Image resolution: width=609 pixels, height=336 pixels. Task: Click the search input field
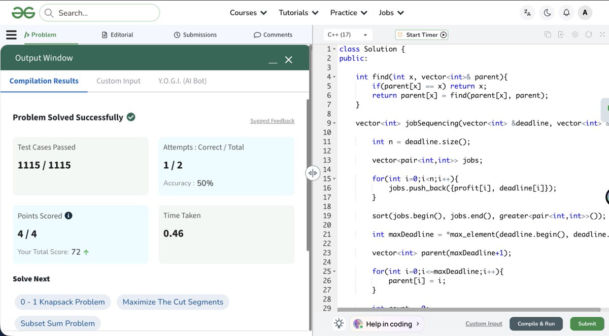click(x=99, y=13)
